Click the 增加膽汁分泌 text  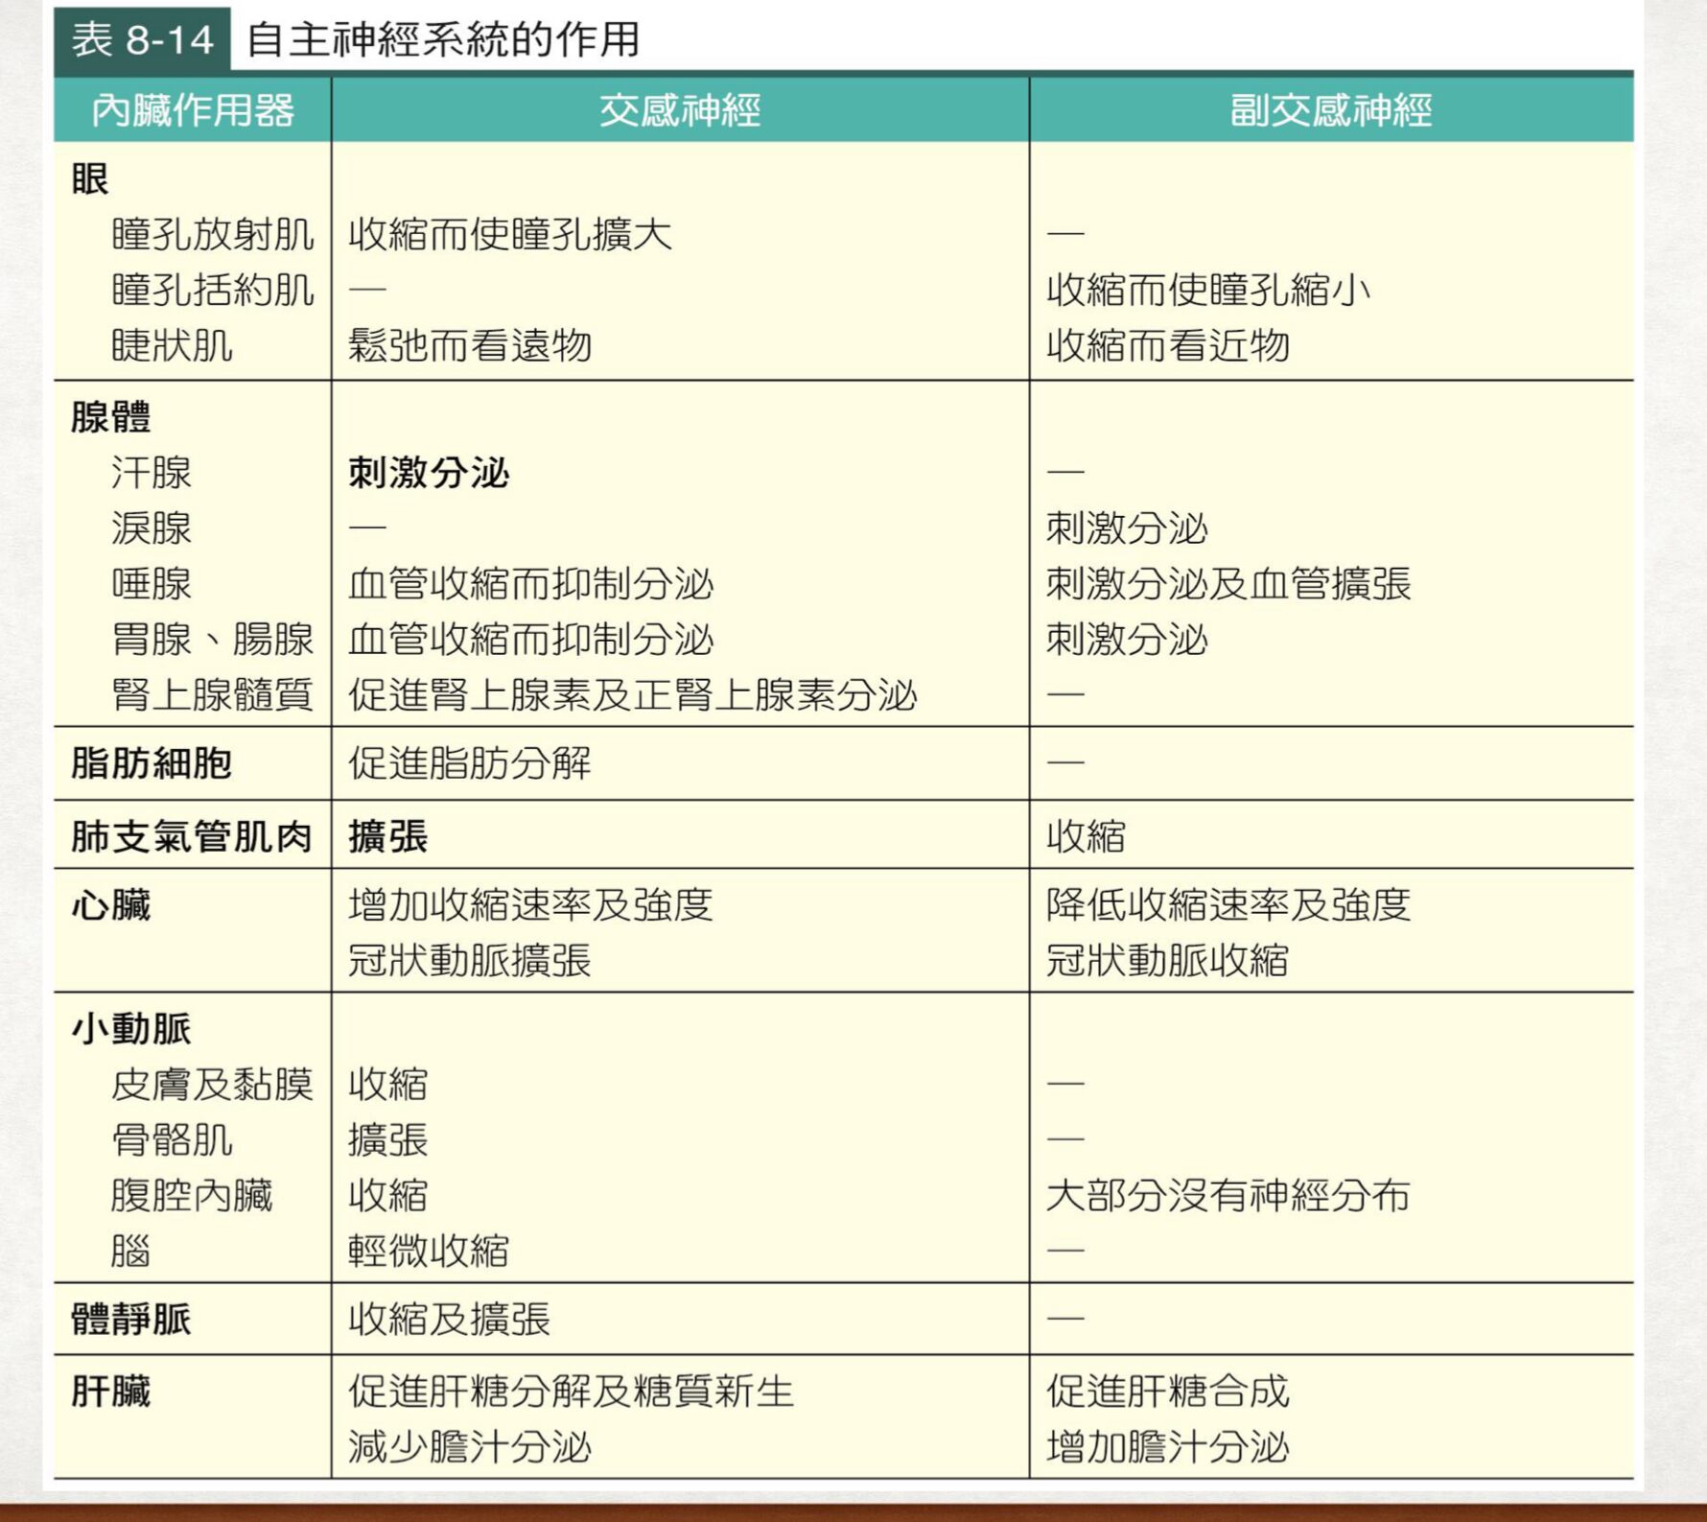(1168, 1447)
